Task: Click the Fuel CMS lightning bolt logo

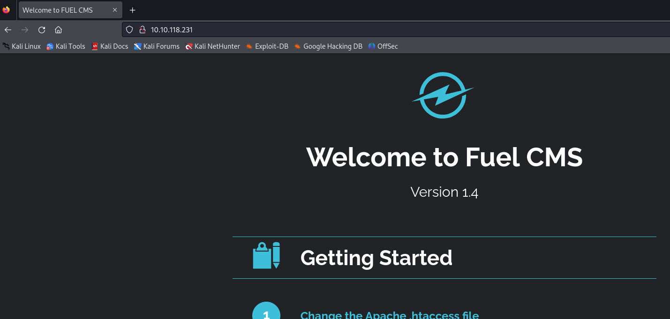Action: click(443, 95)
